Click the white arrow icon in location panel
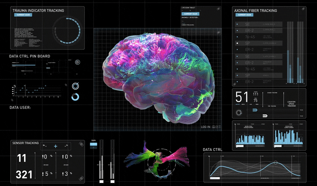Screen dimensions: 317x186 point(265,116)
